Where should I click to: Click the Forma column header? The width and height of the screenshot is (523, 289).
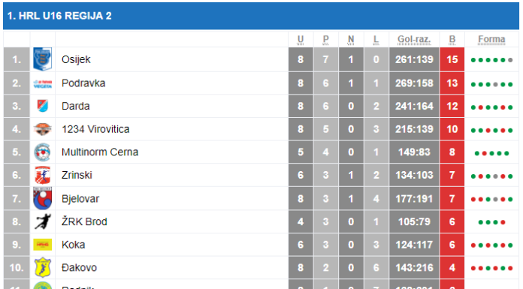point(491,39)
